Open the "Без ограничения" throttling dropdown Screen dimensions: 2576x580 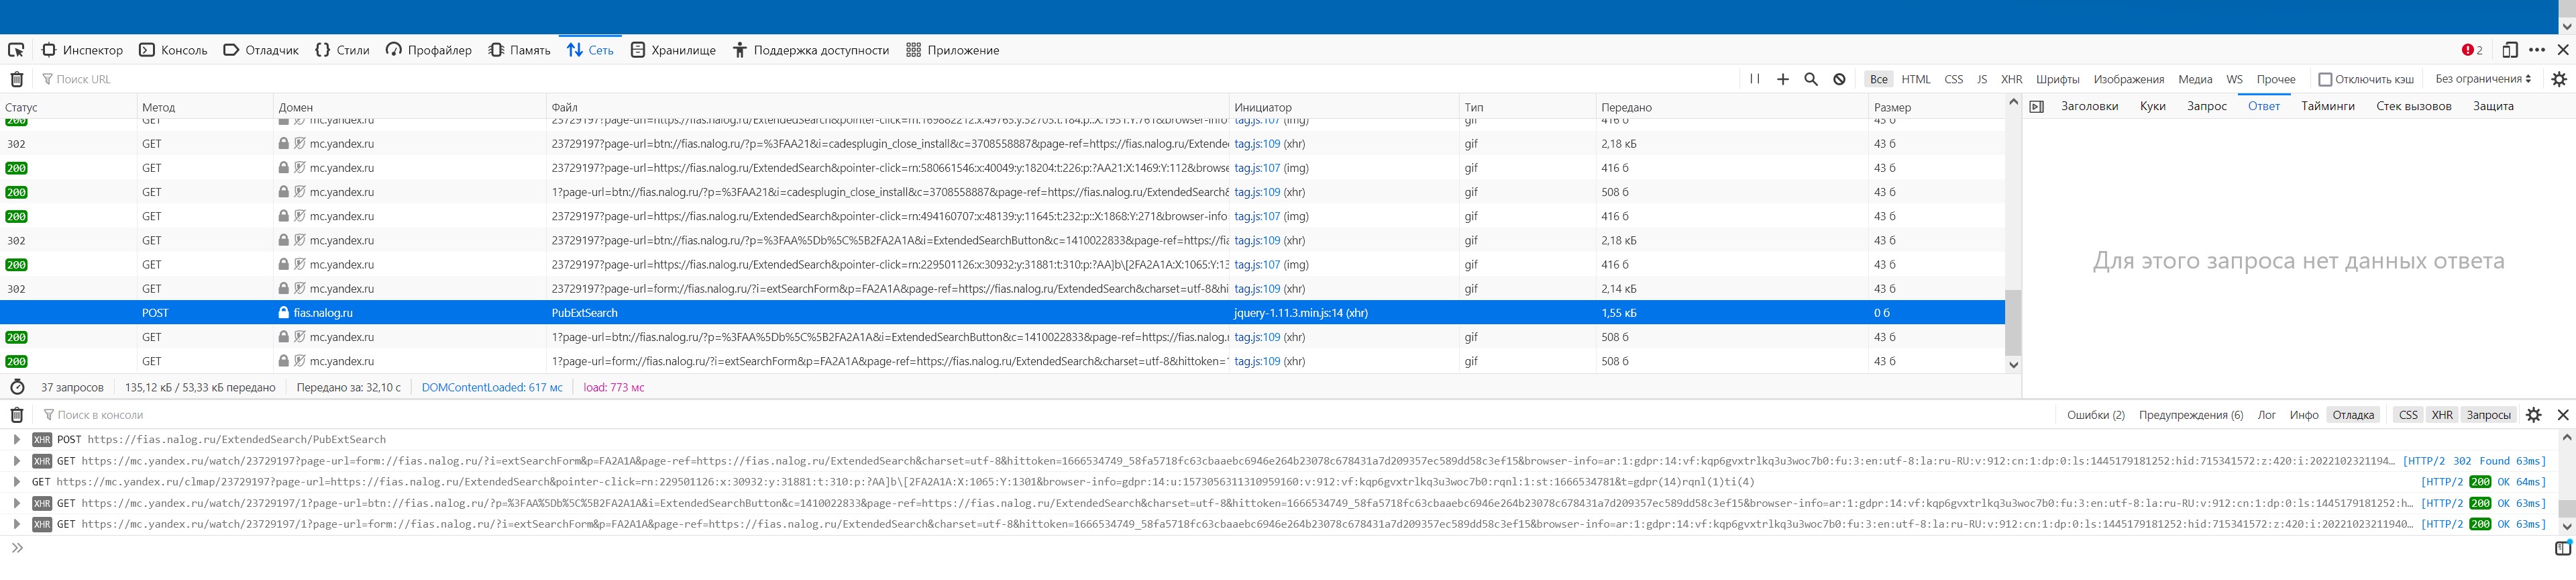click(x=2483, y=79)
